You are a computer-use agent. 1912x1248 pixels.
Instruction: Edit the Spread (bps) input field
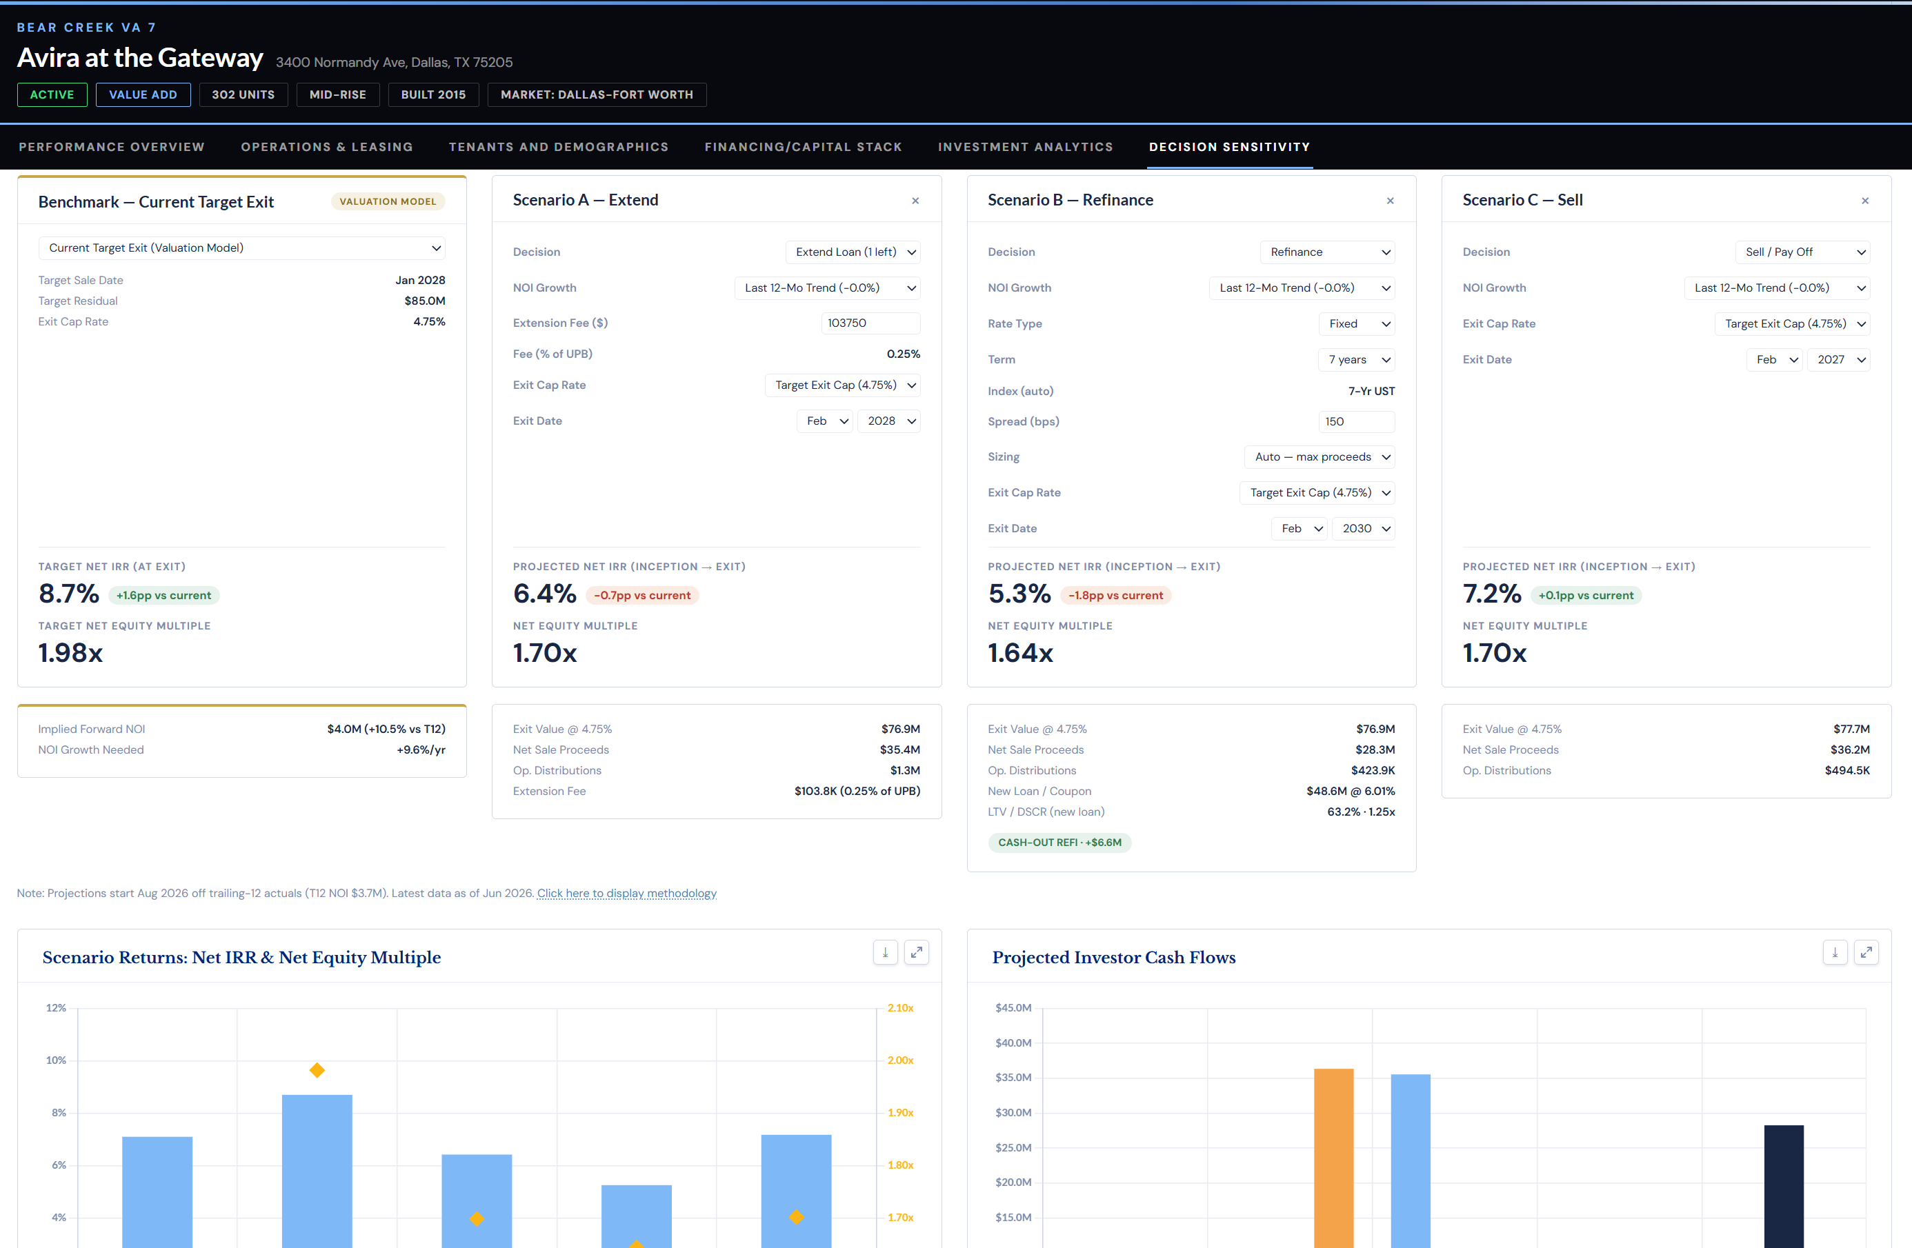tap(1356, 421)
